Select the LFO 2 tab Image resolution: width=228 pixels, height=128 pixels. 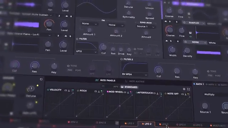pyautogui.click(x=146, y=124)
